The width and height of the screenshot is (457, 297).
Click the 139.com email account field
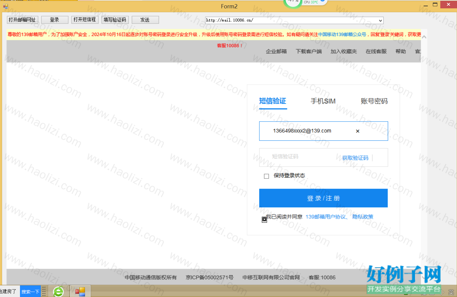[323, 131]
